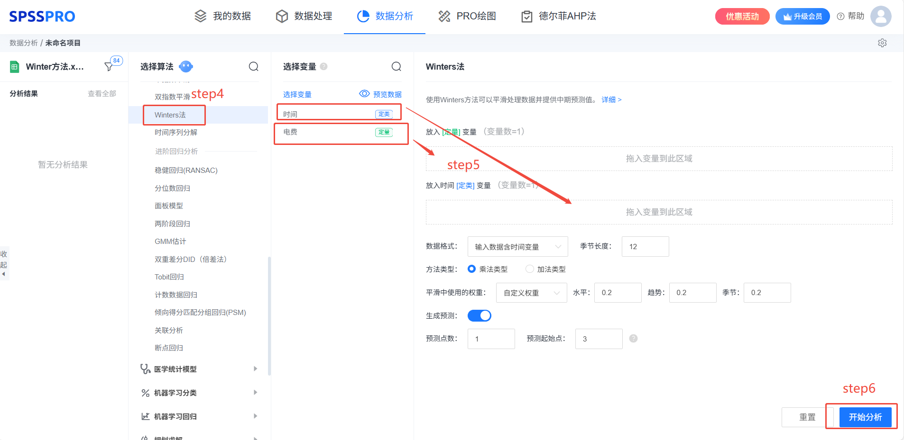904x440 pixels.
Task: Open the 详细 link for Winters法
Action: [611, 100]
